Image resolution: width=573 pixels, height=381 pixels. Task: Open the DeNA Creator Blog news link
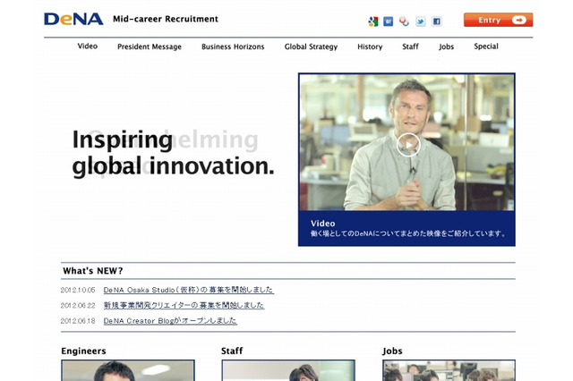tap(170, 320)
